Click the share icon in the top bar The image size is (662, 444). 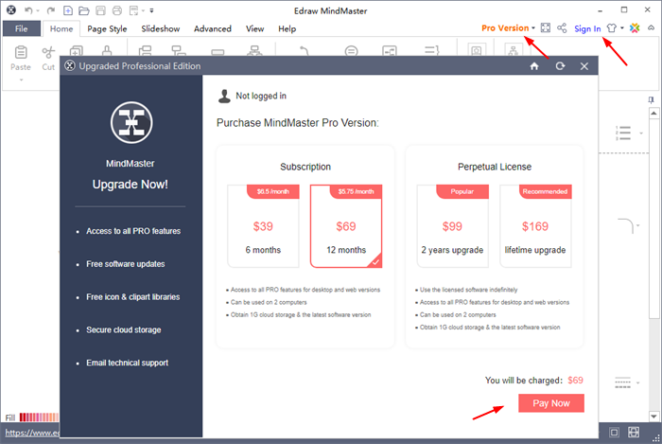click(562, 27)
